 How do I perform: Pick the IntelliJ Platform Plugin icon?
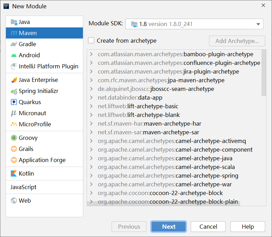[x=14, y=66]
